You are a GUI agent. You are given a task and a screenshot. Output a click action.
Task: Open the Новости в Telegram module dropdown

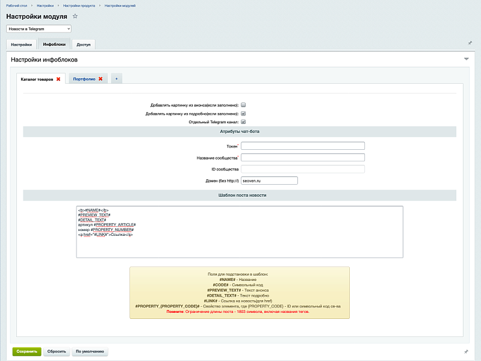coord(39,28)
